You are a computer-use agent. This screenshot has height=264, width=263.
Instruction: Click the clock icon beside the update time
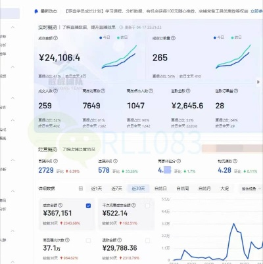(121, 28)
